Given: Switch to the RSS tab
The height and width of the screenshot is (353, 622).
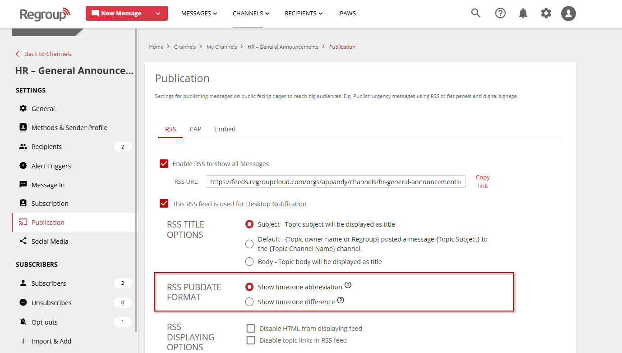Looking at the screenshot, I should (x=170, y=129).
